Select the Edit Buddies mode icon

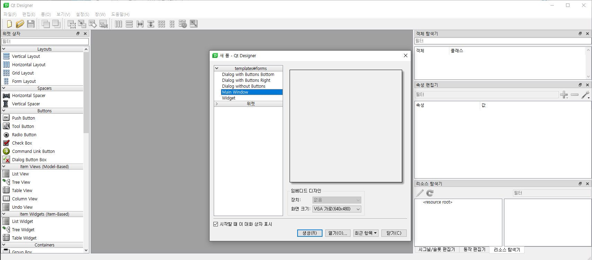coord(93,24)
